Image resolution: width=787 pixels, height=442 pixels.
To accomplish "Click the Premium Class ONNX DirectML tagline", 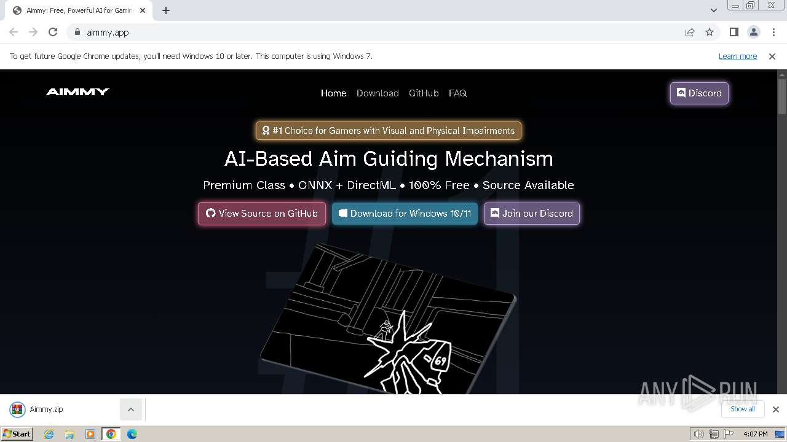I will 389,185.
